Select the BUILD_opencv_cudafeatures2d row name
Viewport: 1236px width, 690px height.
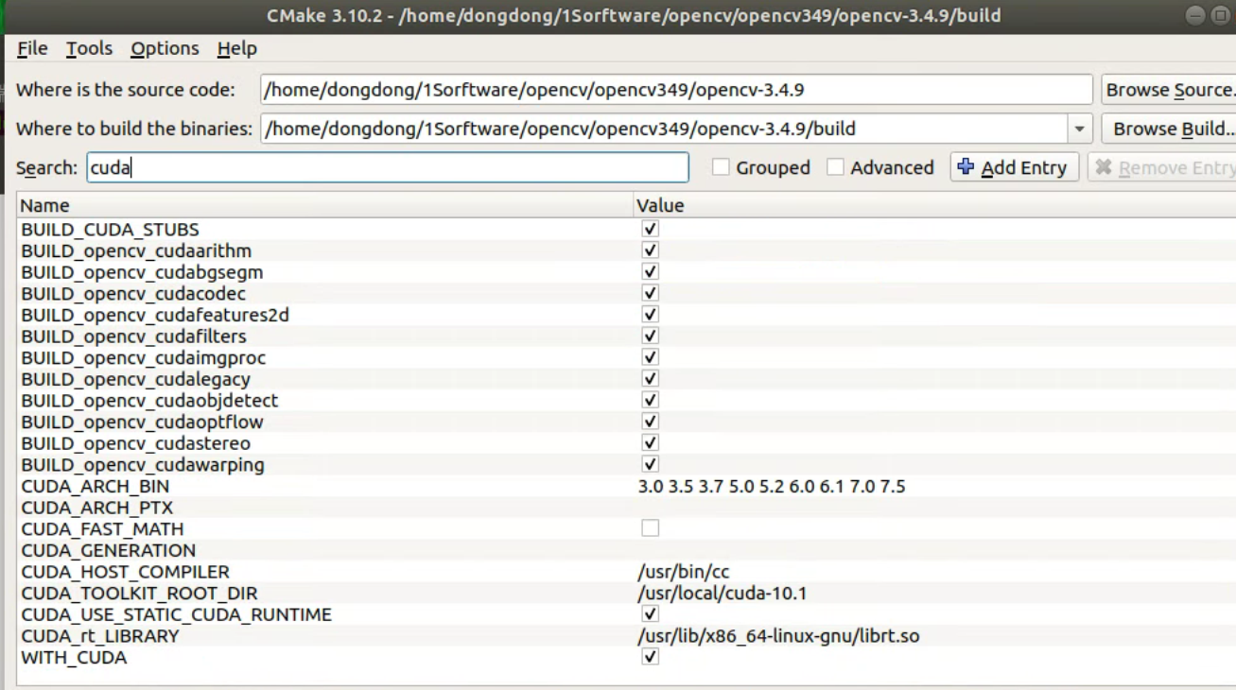click(155, 315)
